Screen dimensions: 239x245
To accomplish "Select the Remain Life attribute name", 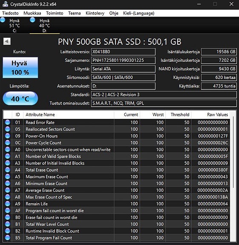I will pos(37,204).
